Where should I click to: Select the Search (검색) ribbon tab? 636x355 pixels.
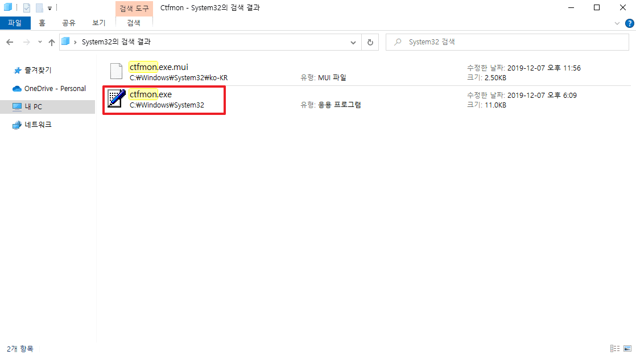(x=134, y=23)
